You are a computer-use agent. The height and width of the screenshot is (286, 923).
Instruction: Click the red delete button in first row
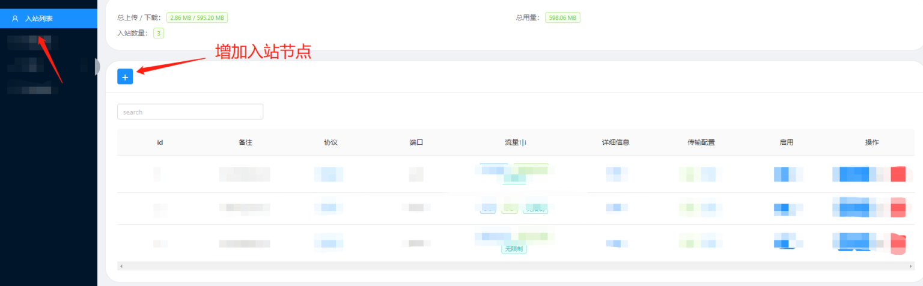(x=898, y=174)
